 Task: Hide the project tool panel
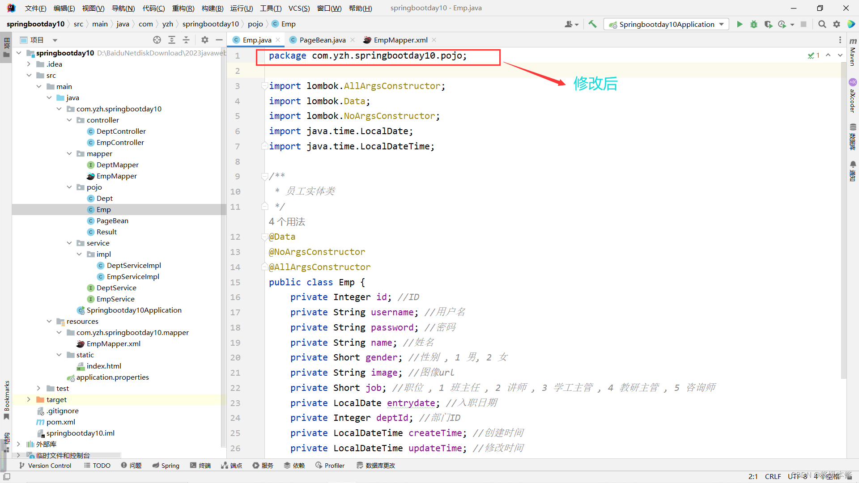click(219, 40)
